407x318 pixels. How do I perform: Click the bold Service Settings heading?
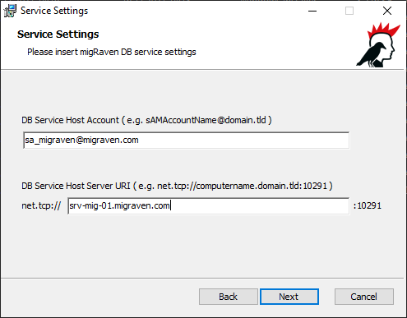[58, 35]
